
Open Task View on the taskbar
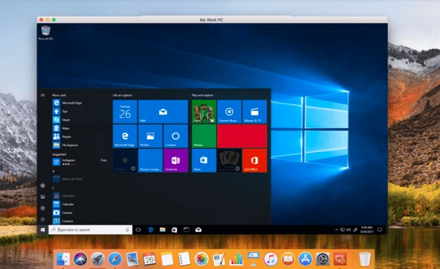pos(138,230)
